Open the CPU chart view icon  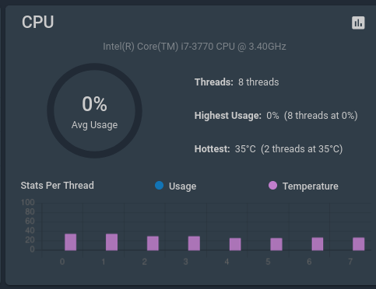(x=358, y=23)
